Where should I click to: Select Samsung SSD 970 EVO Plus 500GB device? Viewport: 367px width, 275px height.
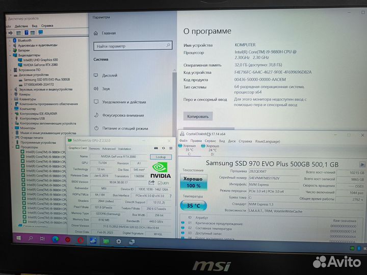(46, 79)
